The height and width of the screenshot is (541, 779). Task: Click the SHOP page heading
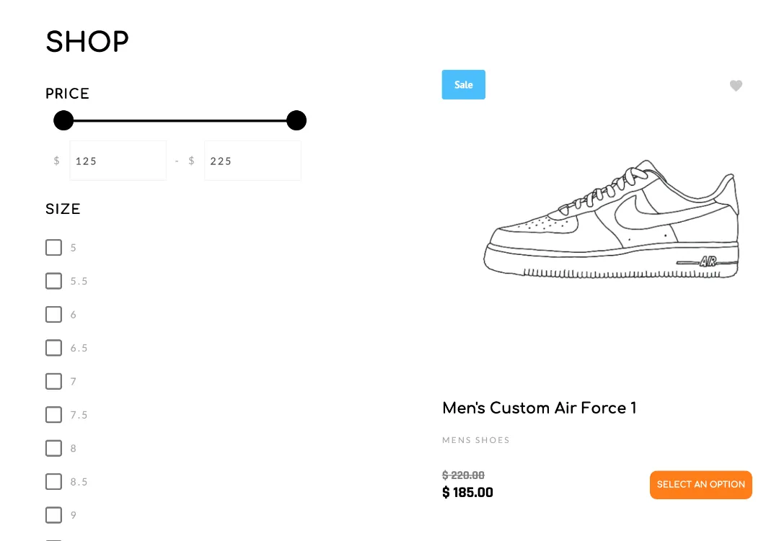87,42
